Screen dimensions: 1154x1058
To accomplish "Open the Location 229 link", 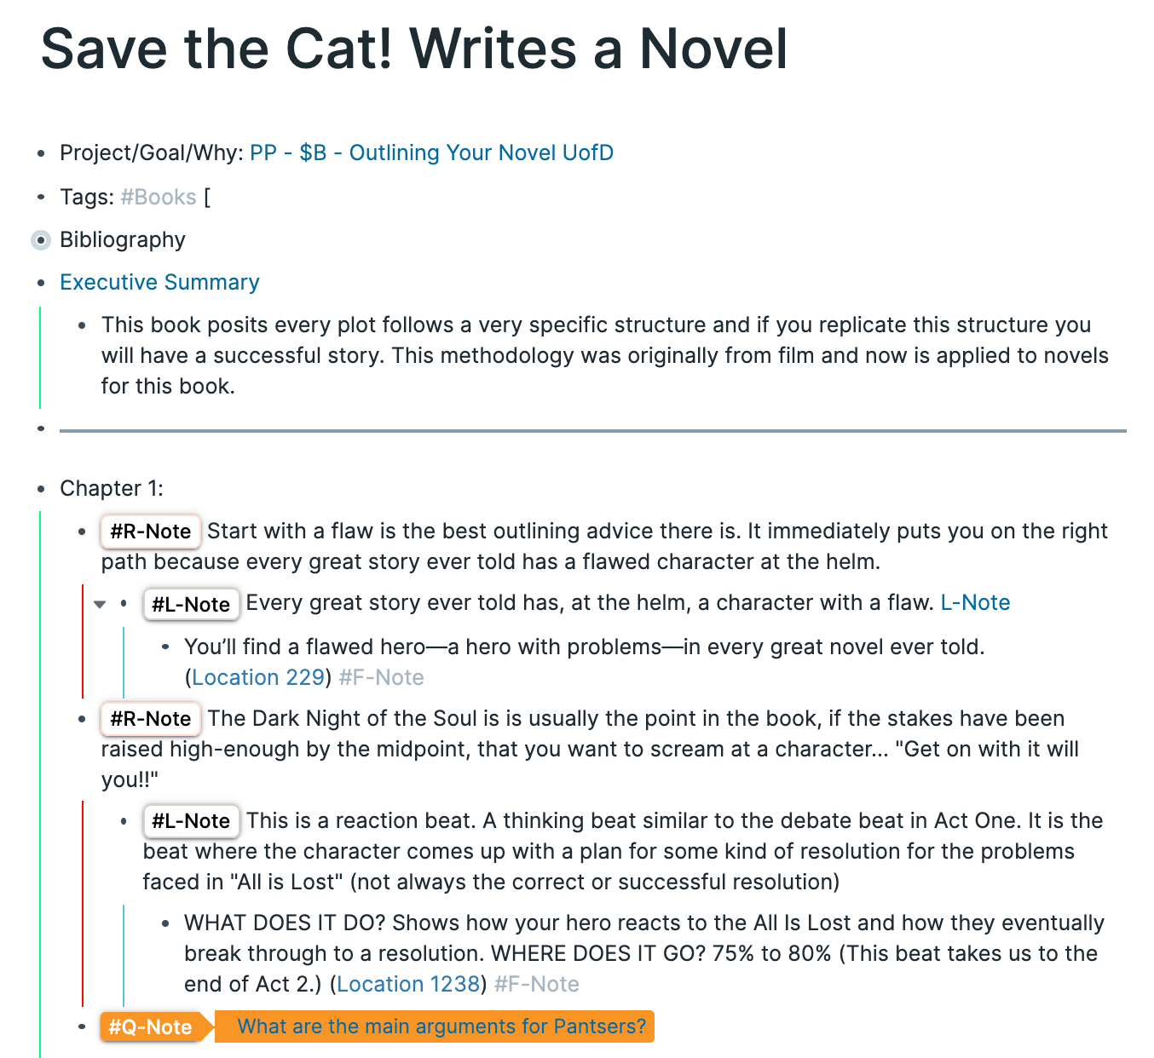I will coord(258,677).
